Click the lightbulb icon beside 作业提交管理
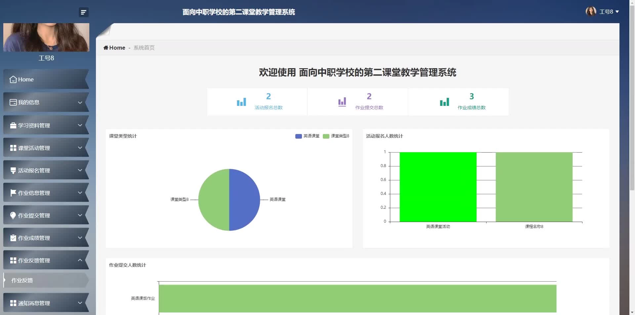 pos(13,215)
